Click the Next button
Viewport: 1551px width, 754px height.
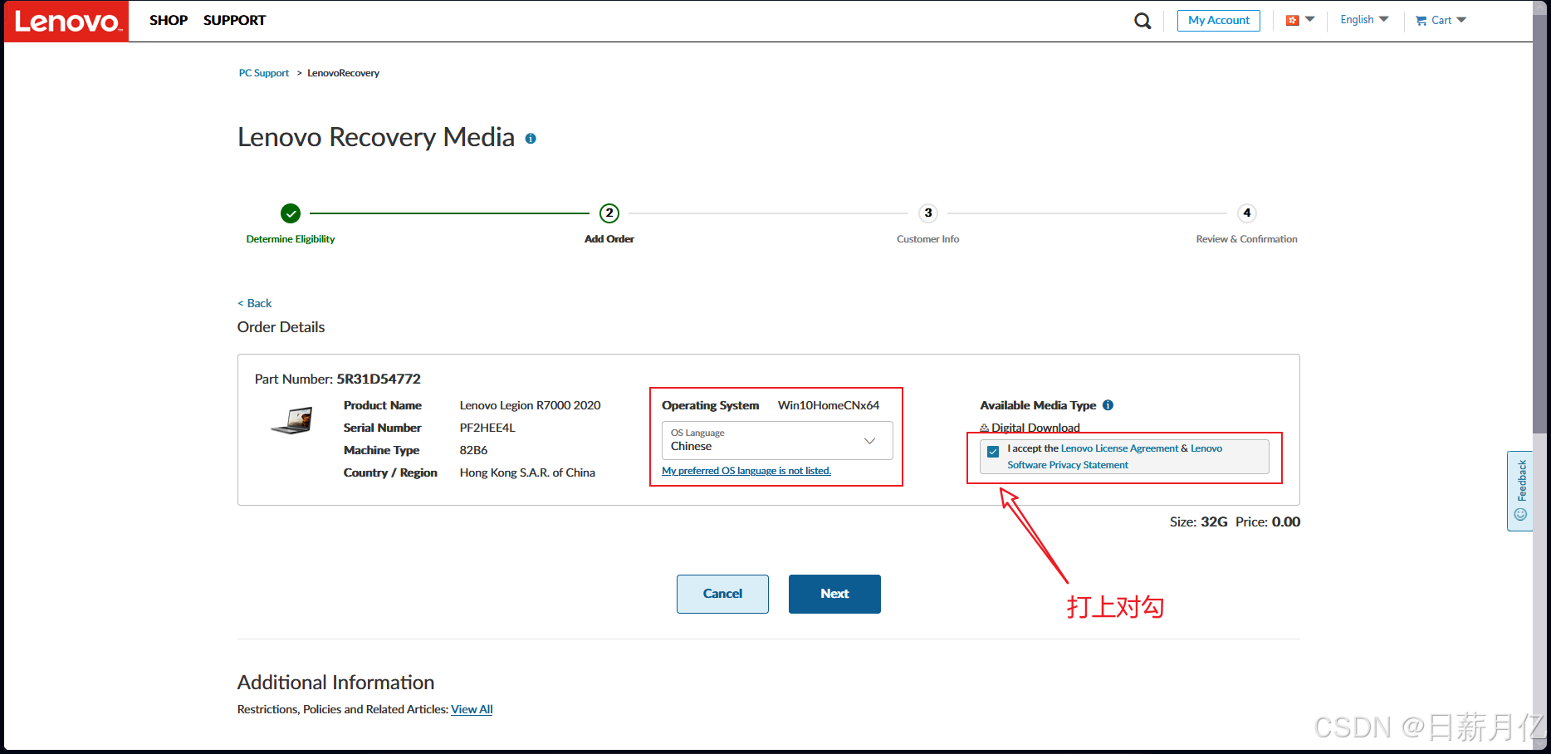(x=834, y=594)
